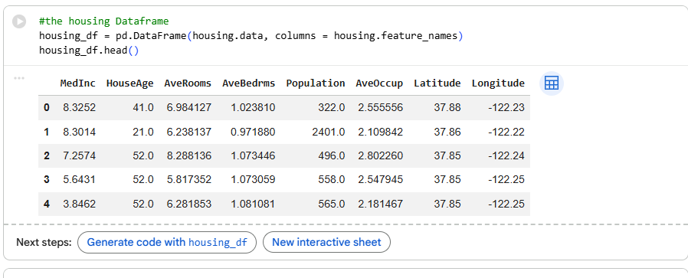Image resolution: width=688 pixels, height=278 pixels.
Task: Click the AveBedrms column header
Action: pyautogui.click(x=249, y=83)
